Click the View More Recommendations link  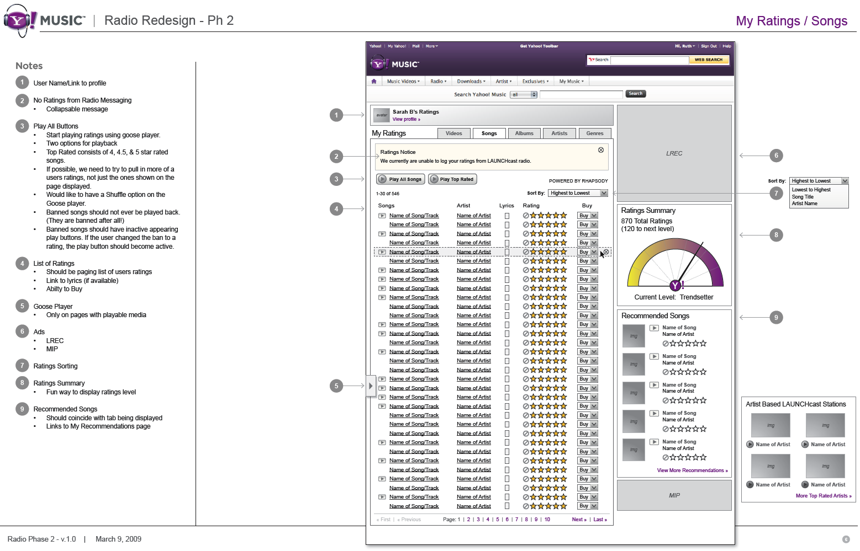(692, 470)
